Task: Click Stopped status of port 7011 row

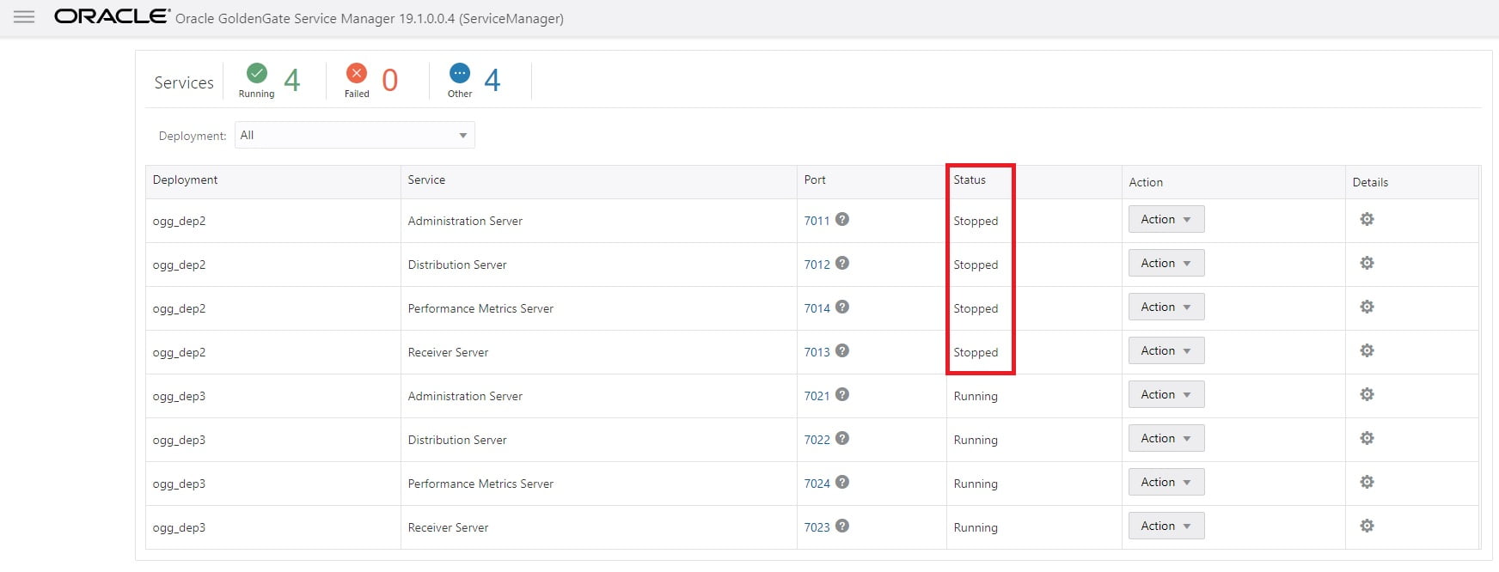Action: [x=976, y=221]
